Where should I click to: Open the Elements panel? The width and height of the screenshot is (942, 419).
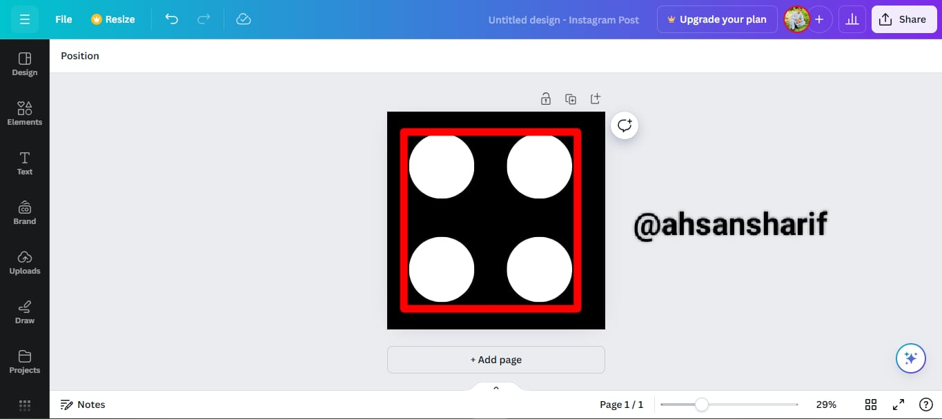click(25, 113)
